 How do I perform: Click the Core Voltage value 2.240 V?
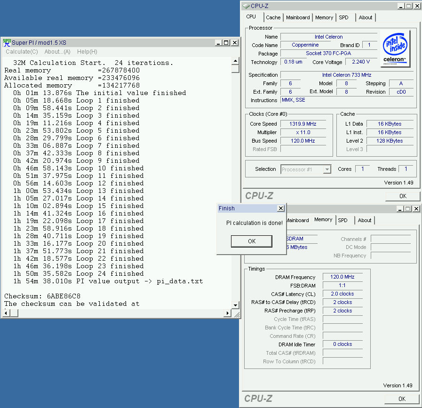click(x=361, y=62)
